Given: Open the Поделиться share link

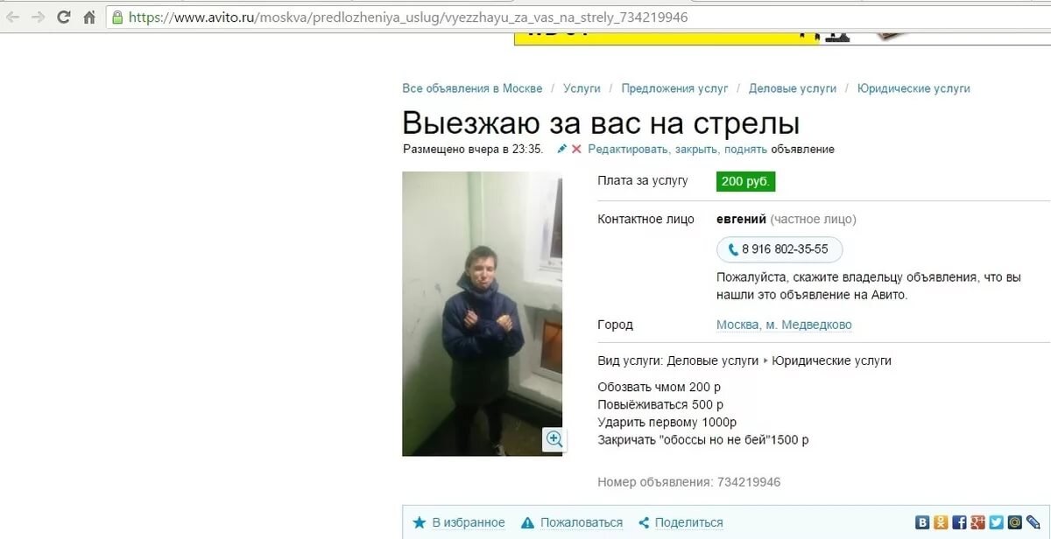Looking at the screenshot, I should 681,522.
